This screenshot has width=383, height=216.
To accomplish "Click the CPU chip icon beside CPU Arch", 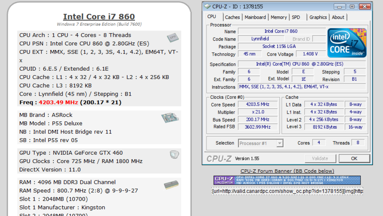I will point(173,37).
